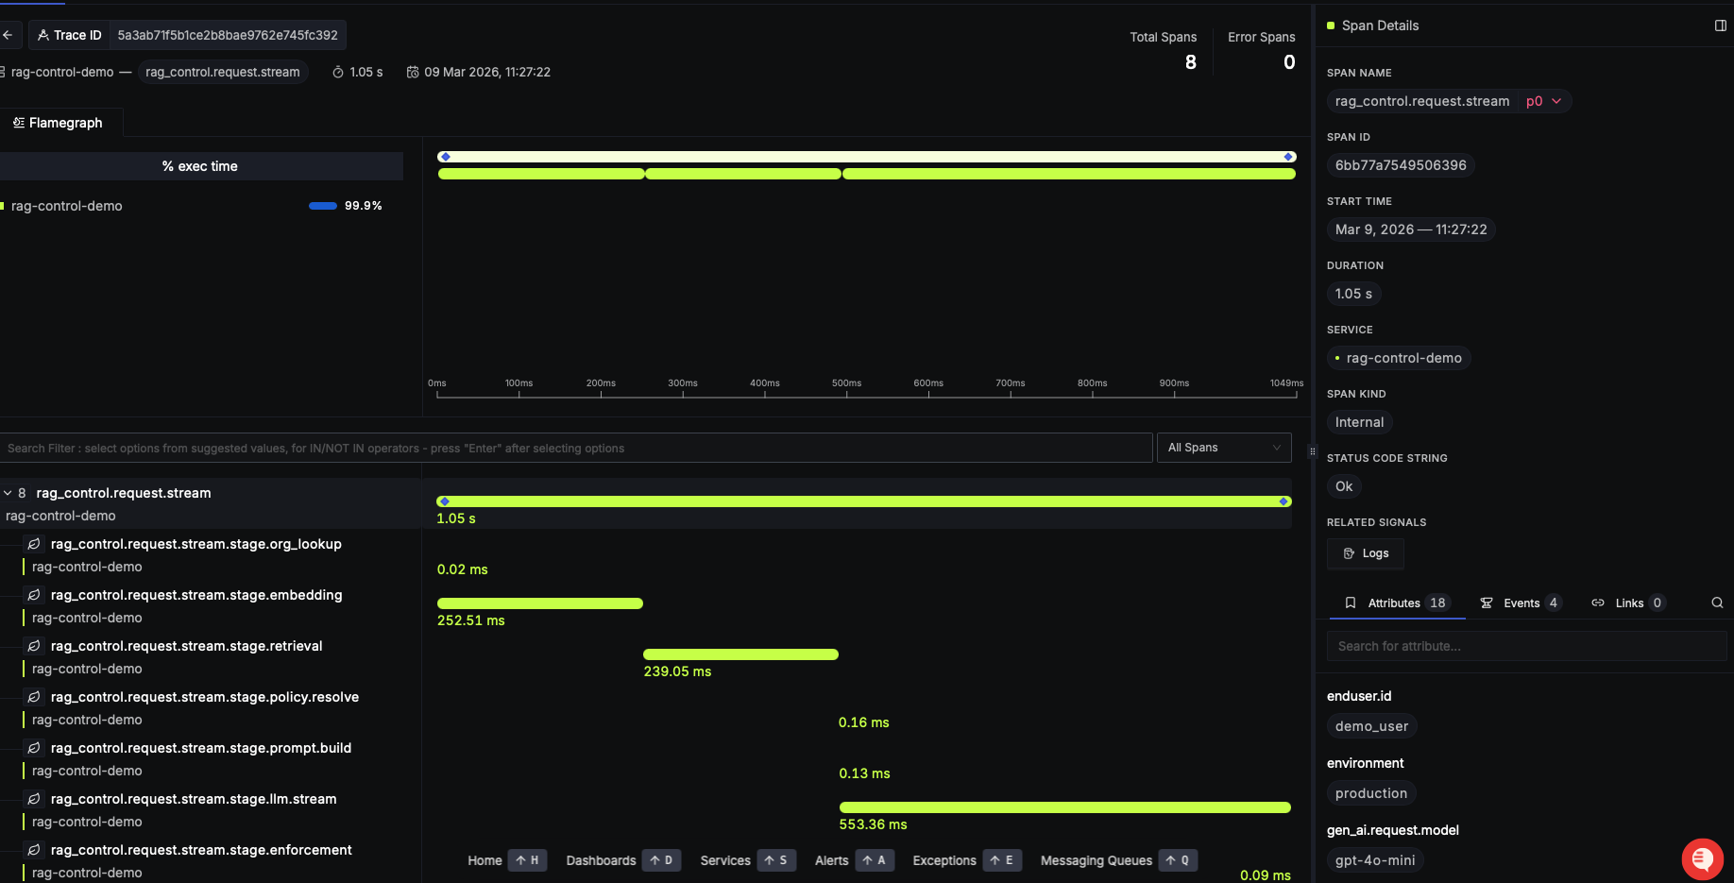Screen dimensions: 1734x883
Task: Open the All Spans dropdown
Action: [1224, 448]
